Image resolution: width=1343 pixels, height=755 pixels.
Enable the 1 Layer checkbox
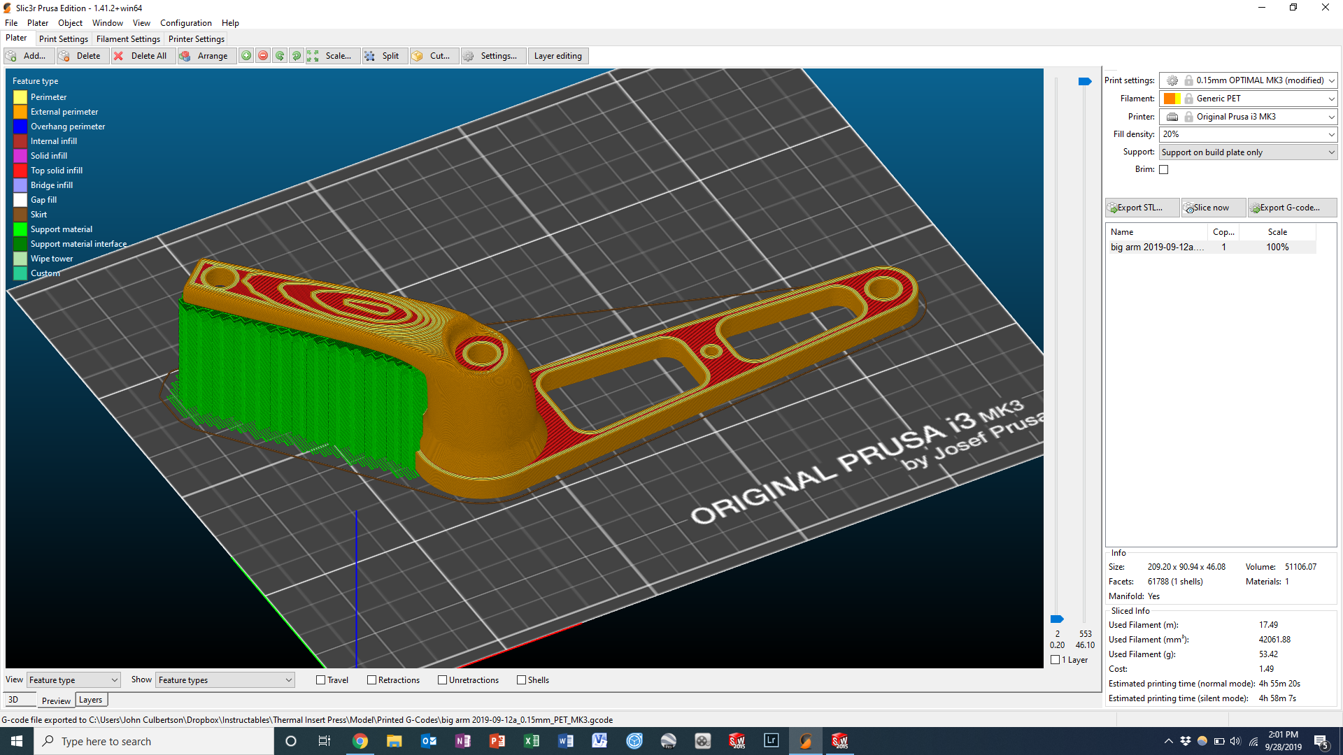click(1056, 660)
